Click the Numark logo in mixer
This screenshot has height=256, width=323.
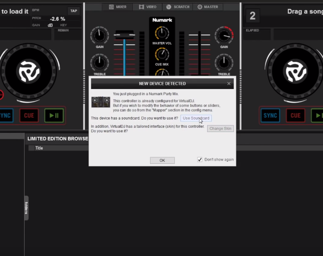click(162, 20)
